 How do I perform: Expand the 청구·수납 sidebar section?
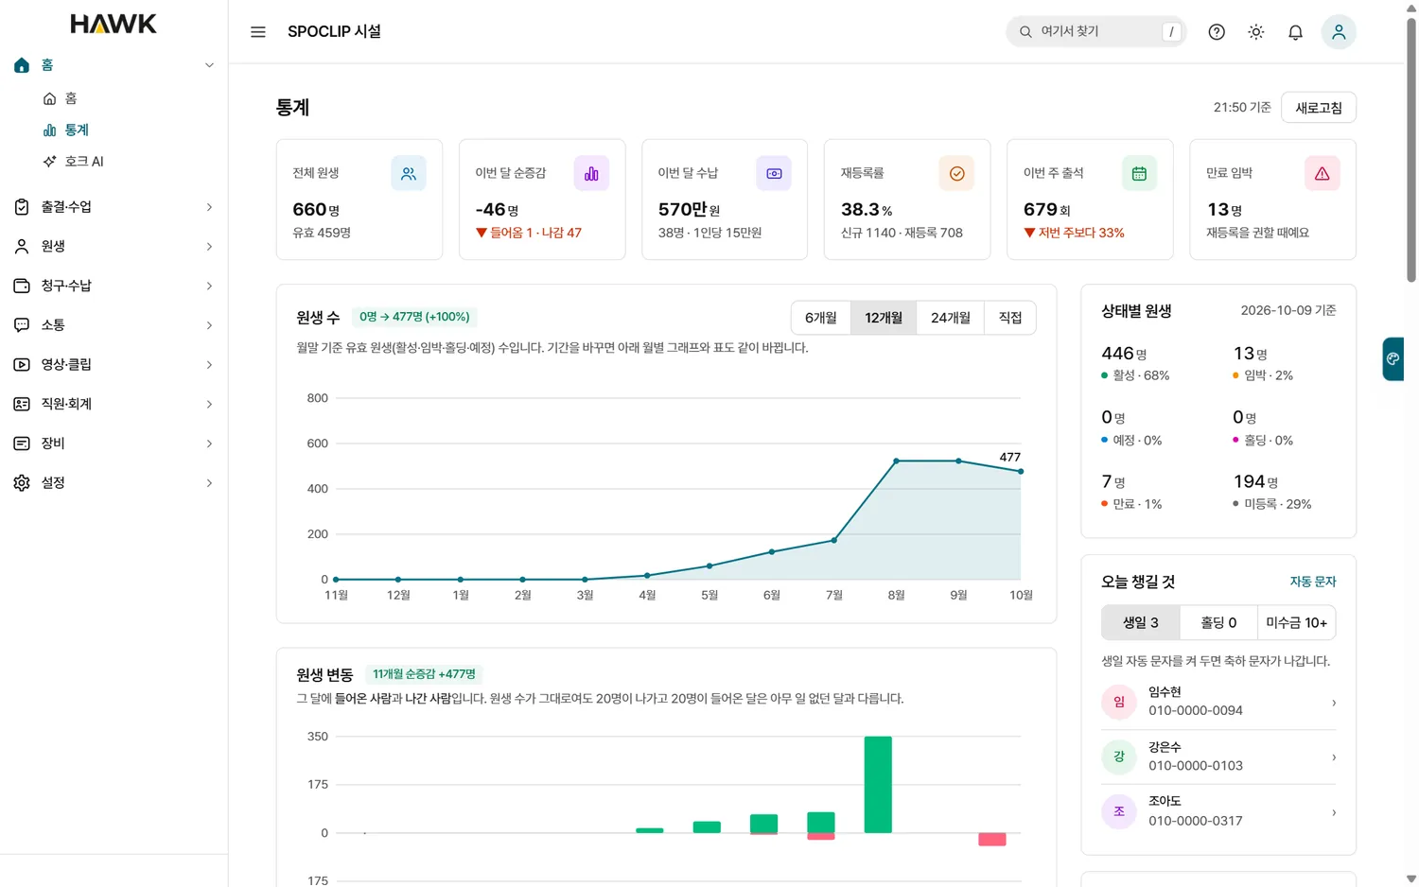114,286
